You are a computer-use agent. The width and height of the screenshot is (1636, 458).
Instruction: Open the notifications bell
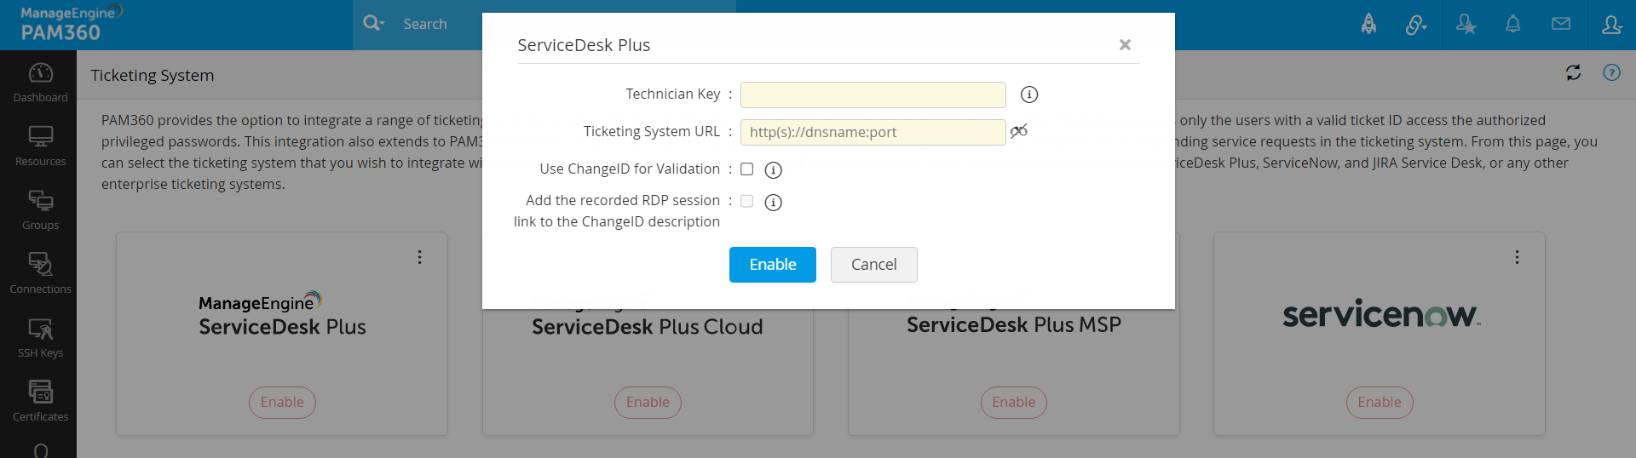click(x=1512, y=25)
